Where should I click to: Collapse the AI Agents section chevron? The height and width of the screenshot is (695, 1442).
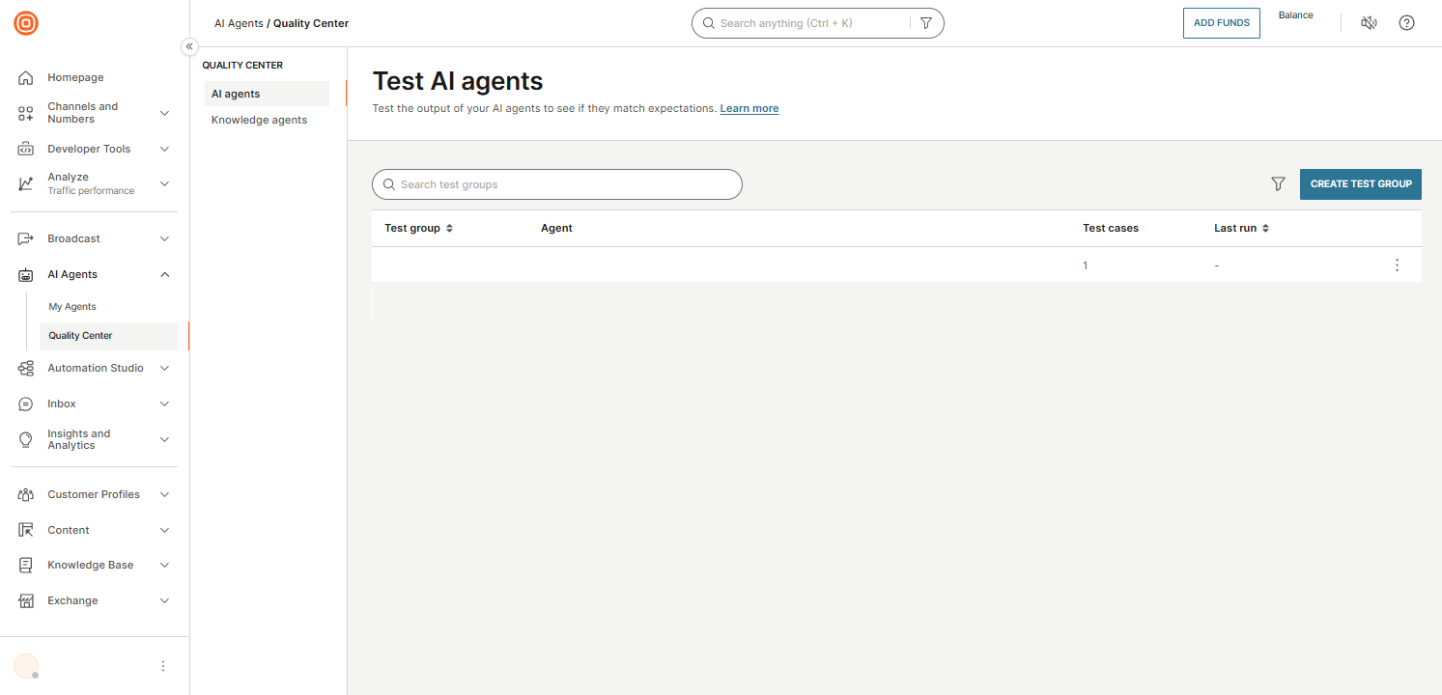(x=164, y=274)
